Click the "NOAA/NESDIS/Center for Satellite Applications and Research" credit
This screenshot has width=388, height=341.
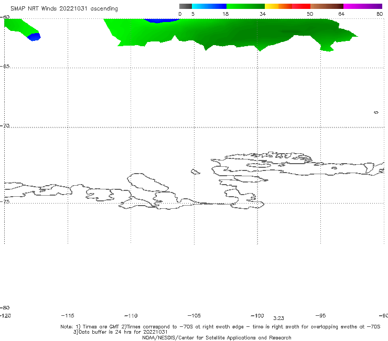217,338
